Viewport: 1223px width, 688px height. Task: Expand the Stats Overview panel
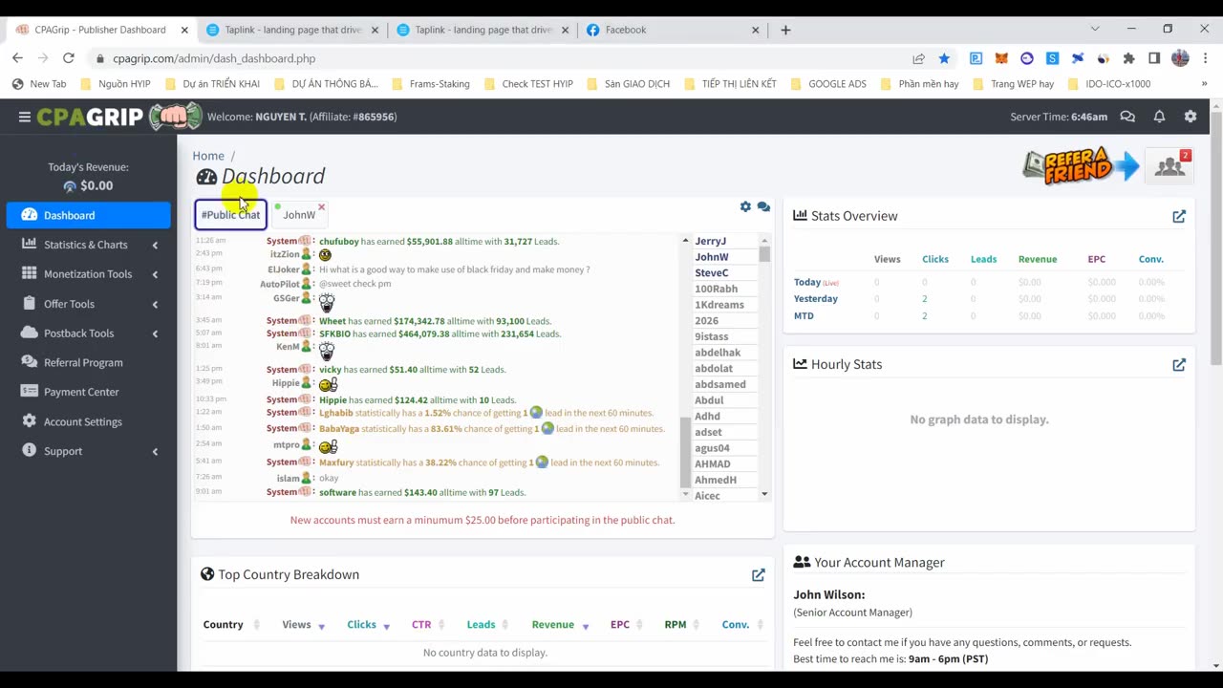tap(1179, 217)
